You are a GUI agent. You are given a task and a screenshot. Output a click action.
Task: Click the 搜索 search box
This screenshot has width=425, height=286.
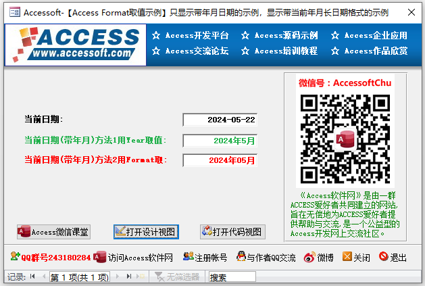pyautogui.click(x=232, y=277)
